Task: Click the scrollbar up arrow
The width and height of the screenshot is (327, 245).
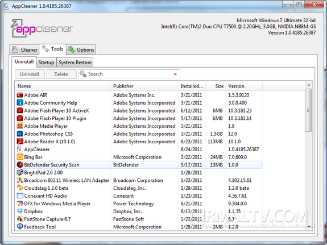Action: [x=309, y=85]
